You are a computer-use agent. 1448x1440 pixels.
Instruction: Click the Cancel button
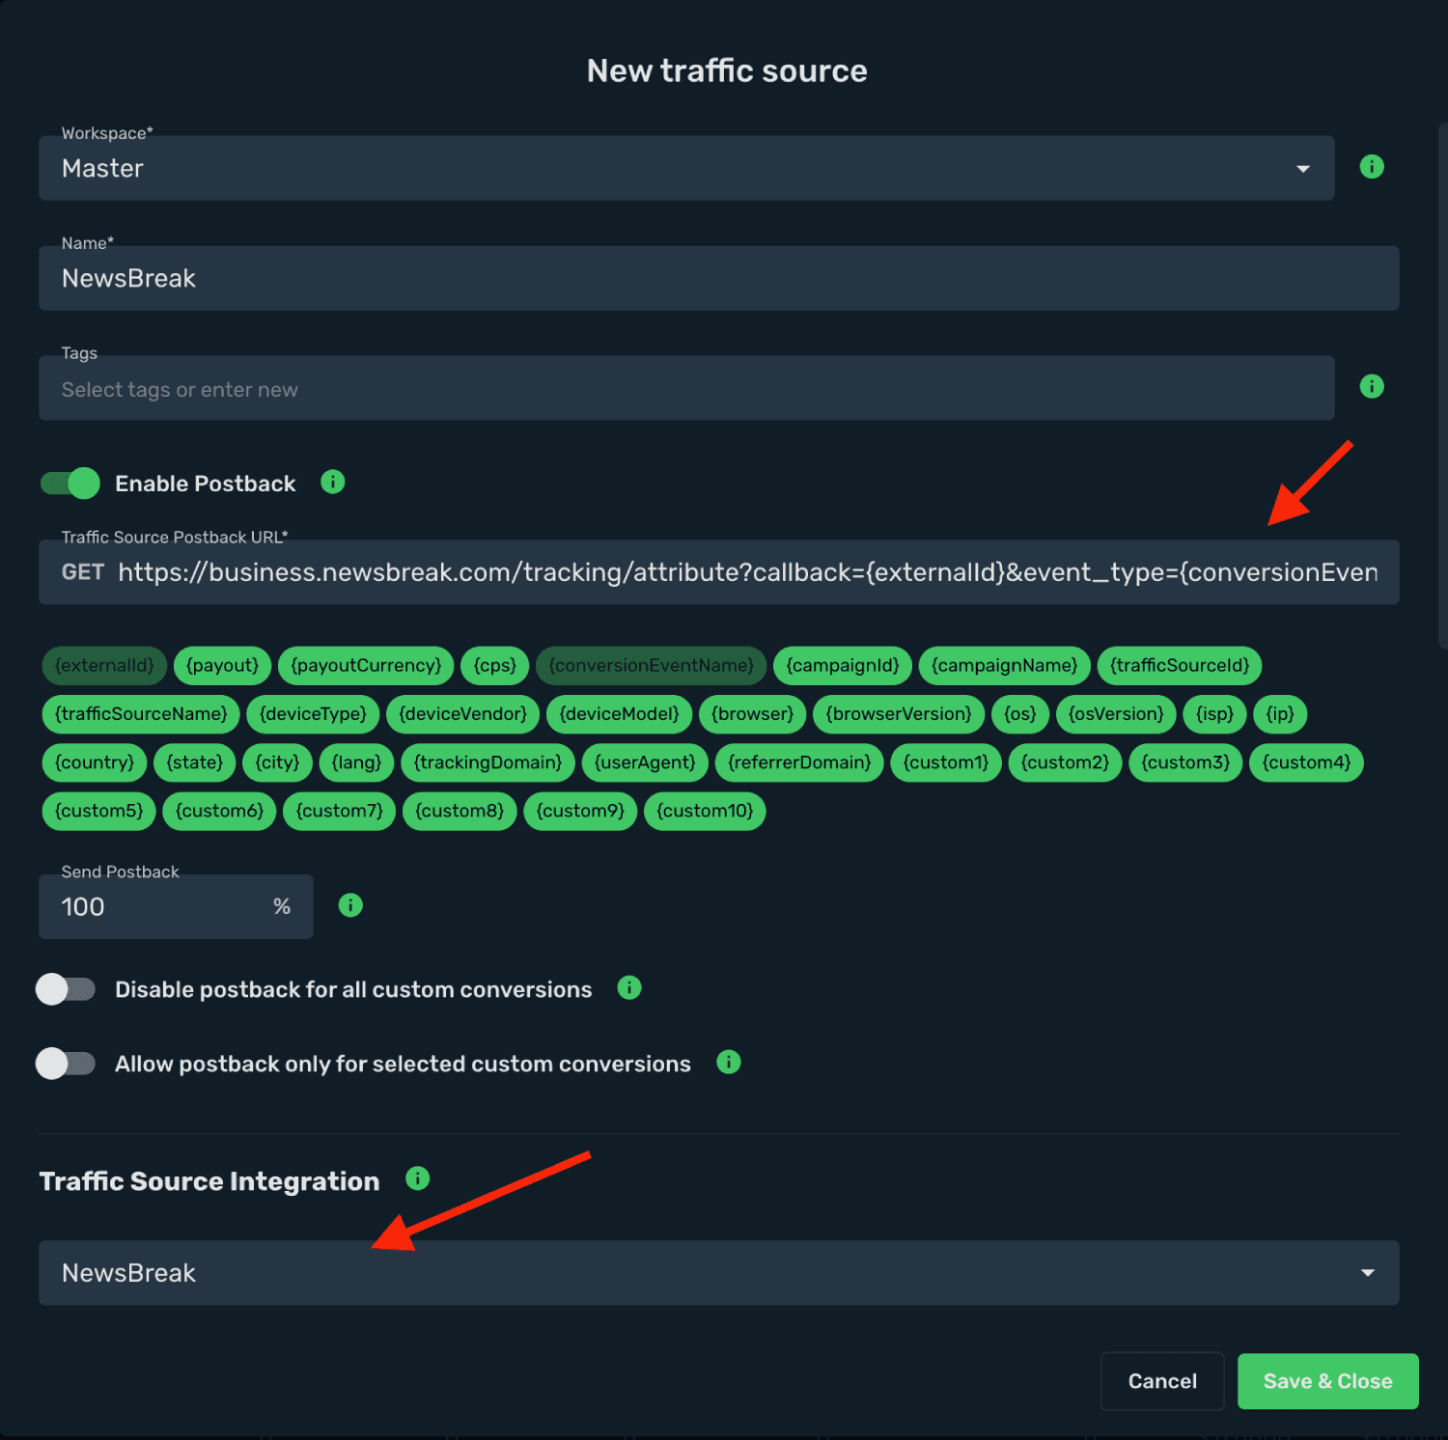[1162, 1381]
